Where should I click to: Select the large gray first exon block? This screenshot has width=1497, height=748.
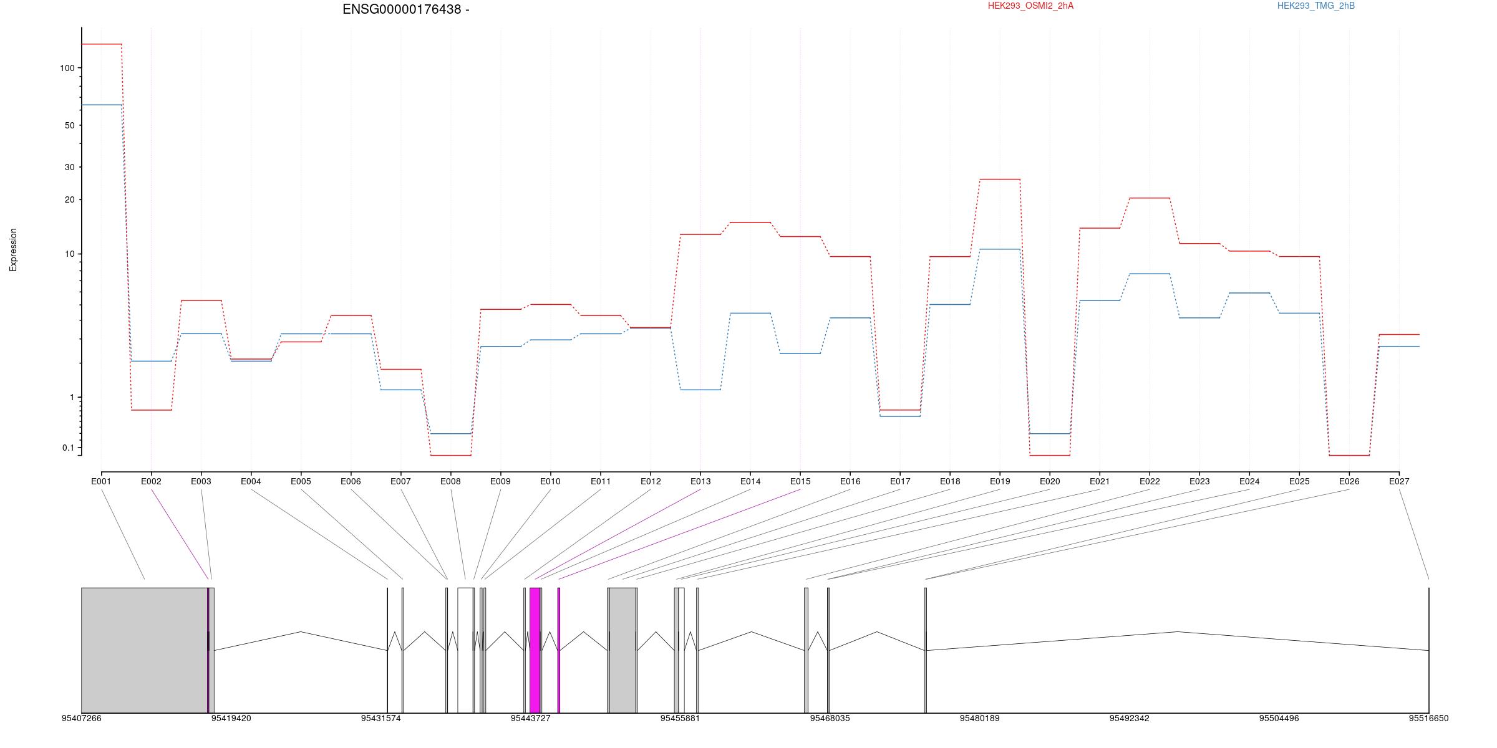[145, 650]
